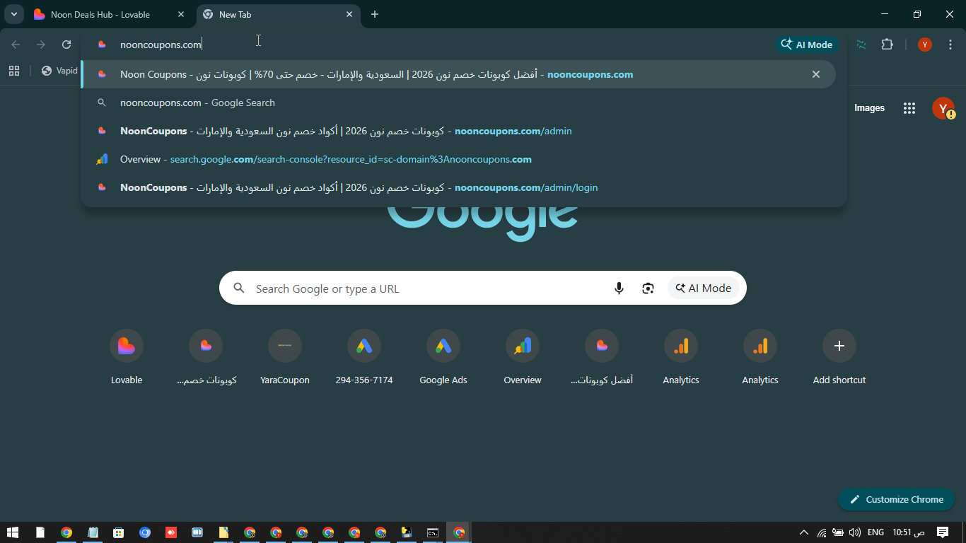Viewport: 966px width, 543px height.
Task: Click the Search Google or type URL box
Action: [x=424, y=288]
